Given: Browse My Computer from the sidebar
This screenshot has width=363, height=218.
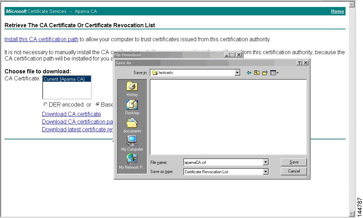Looking at the screenshot, I should pyautogui.click(x=132, y=142).
